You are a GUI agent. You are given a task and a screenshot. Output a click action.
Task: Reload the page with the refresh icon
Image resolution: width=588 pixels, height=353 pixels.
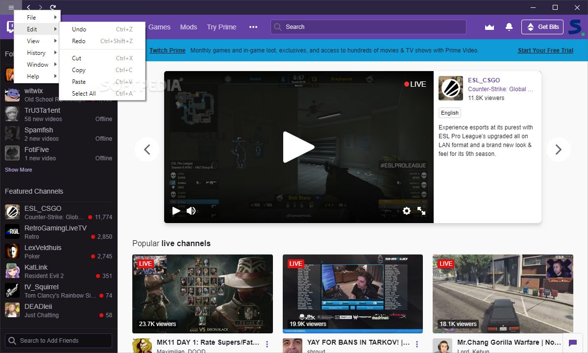(53, 7)
